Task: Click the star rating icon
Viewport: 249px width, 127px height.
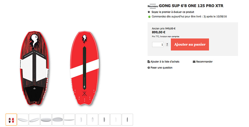Action: tap(149, 12)
